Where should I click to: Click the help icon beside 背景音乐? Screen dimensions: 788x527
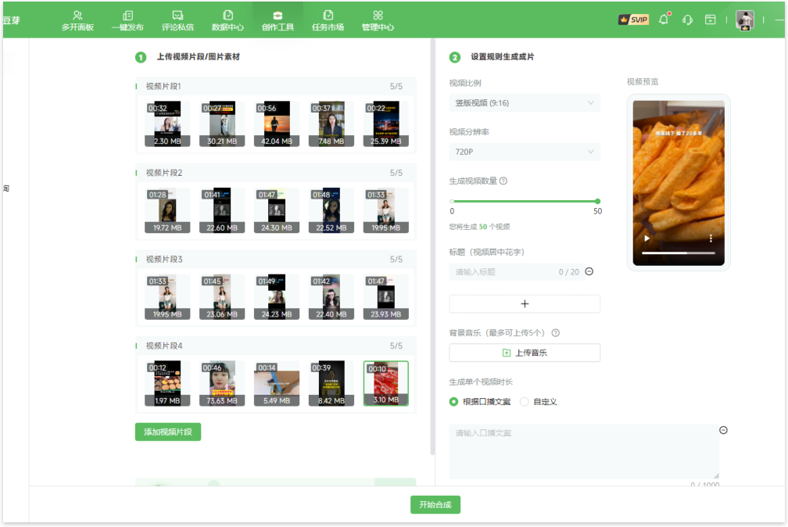tap(556, 332)
